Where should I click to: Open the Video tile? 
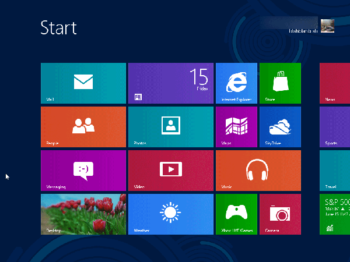171,171
